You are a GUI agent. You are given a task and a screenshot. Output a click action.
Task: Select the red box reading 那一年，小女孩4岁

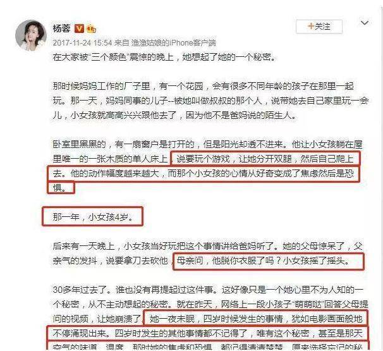92,216
